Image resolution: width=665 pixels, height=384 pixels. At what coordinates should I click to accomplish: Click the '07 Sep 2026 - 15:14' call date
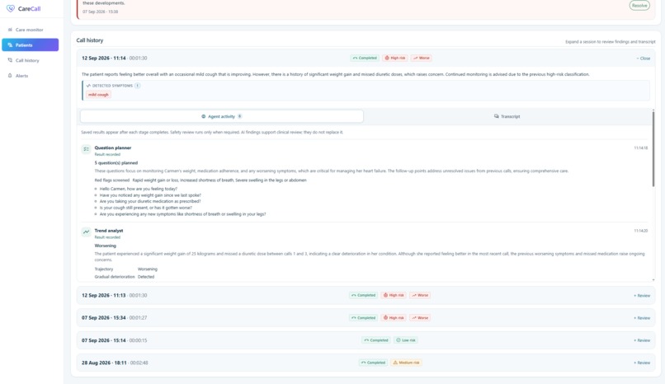click(103, 340)
